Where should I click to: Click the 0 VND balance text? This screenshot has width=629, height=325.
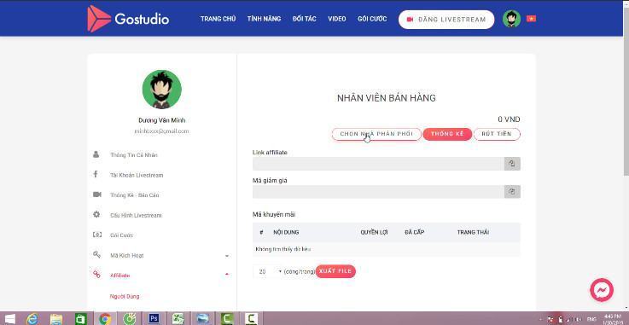tap(509, 119)
